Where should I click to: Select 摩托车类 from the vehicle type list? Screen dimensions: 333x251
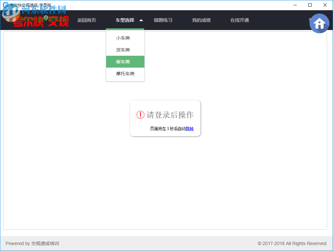(x=125, y=74)
